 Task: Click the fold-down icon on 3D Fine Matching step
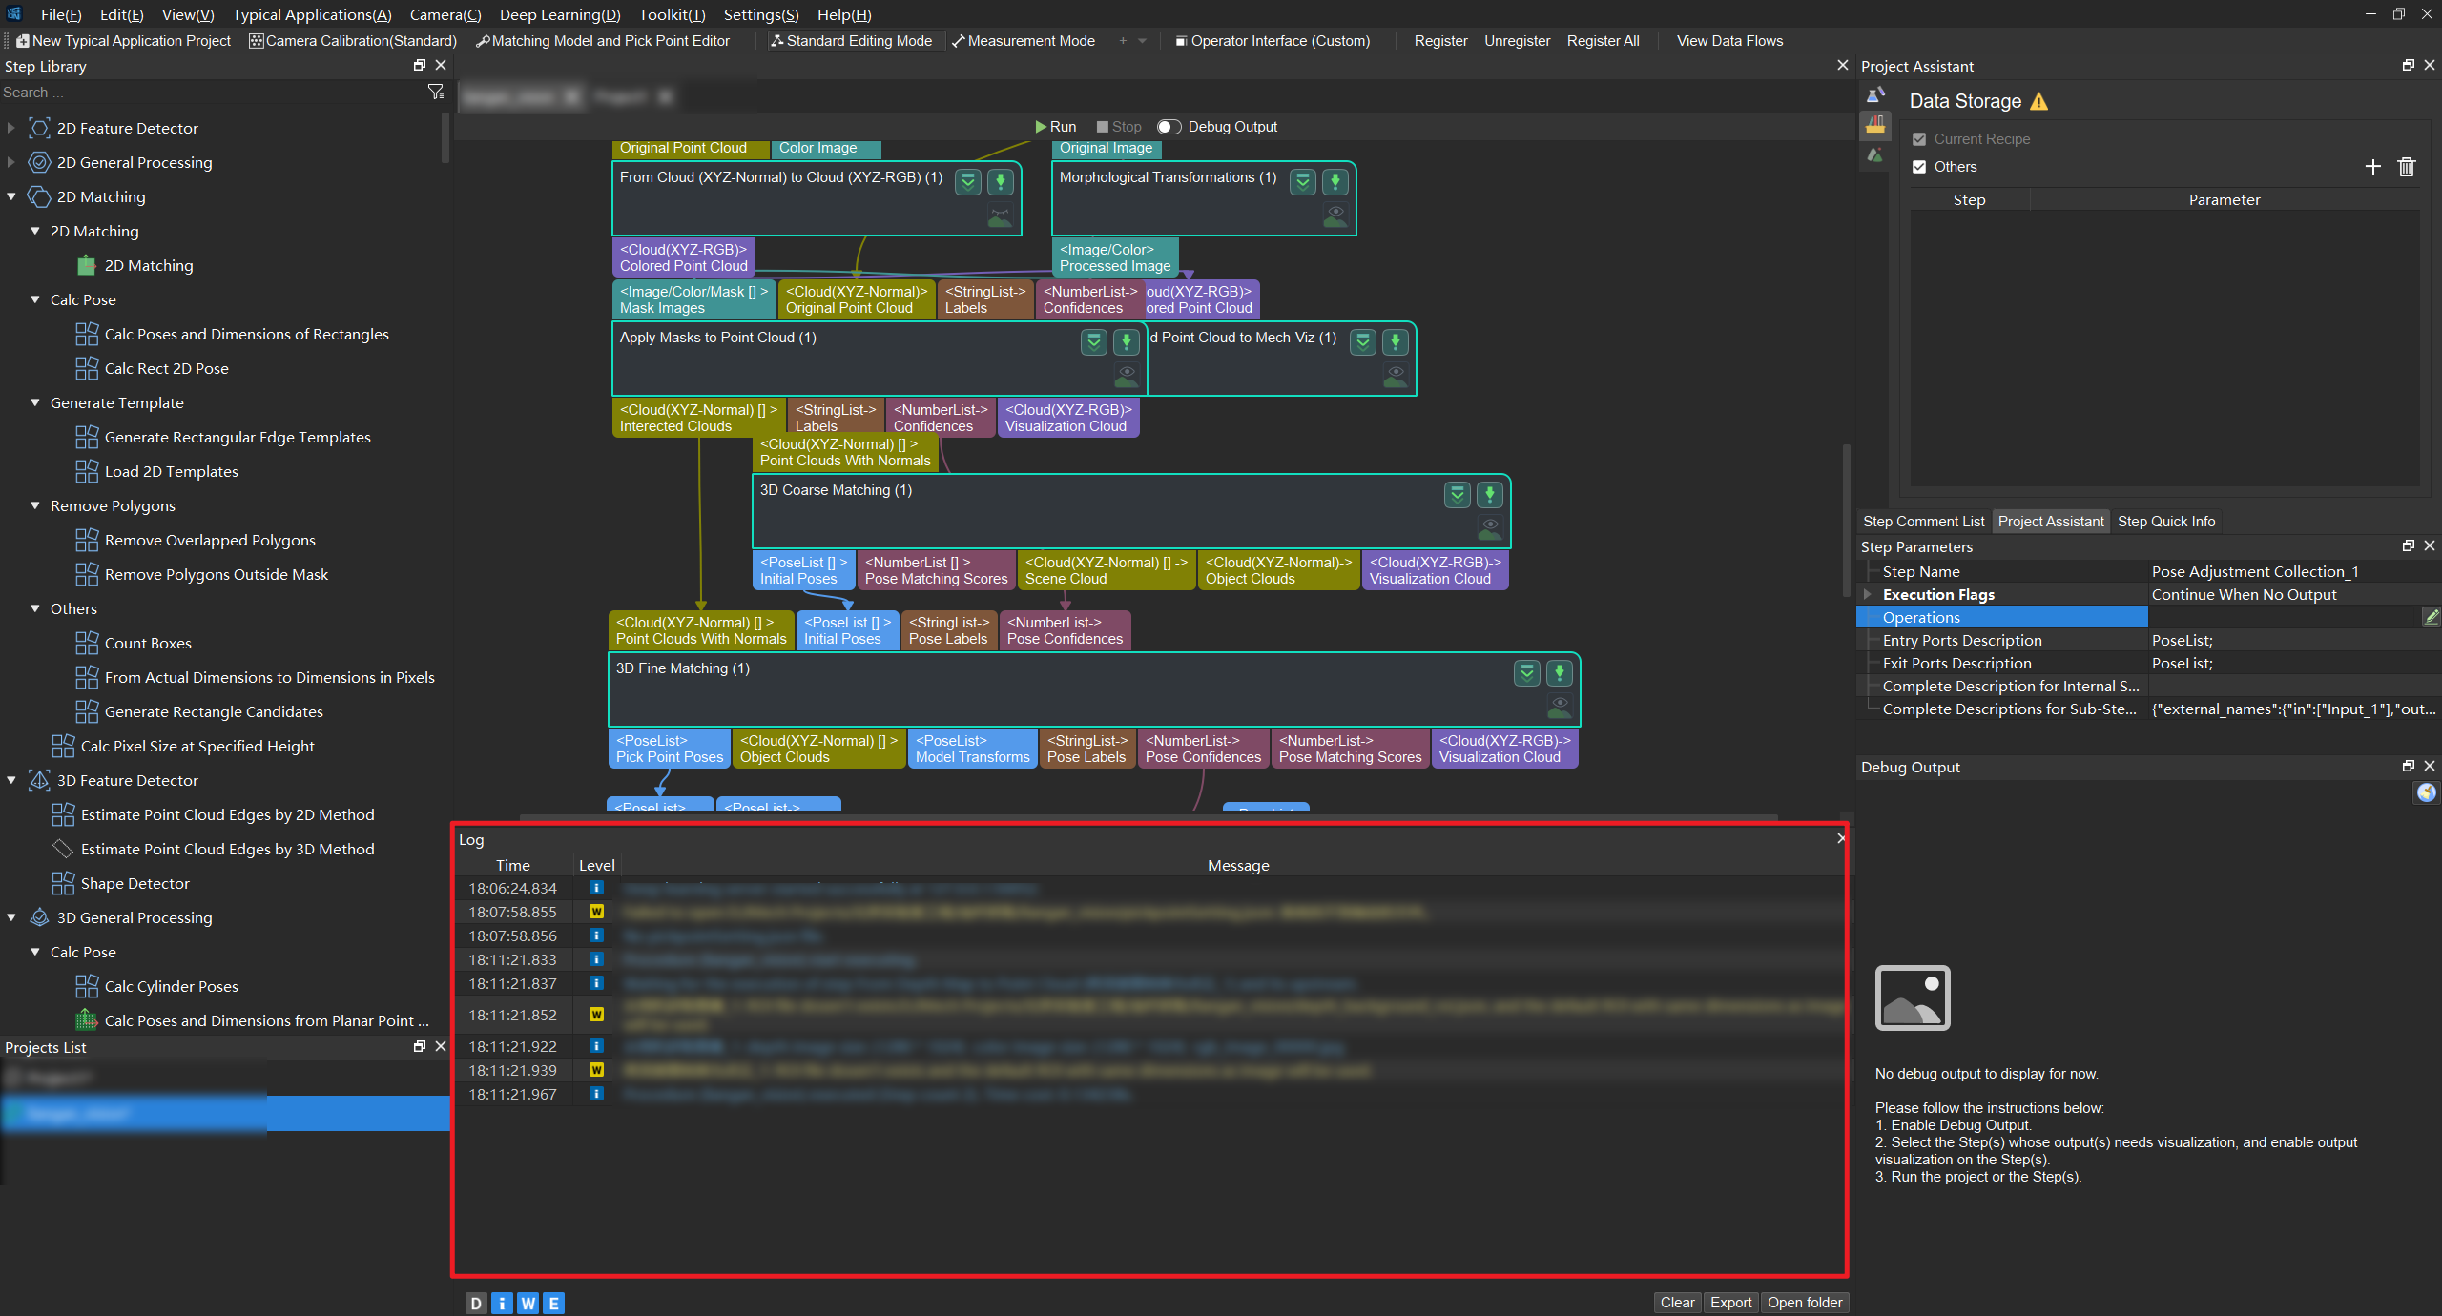click(1526, 673)
